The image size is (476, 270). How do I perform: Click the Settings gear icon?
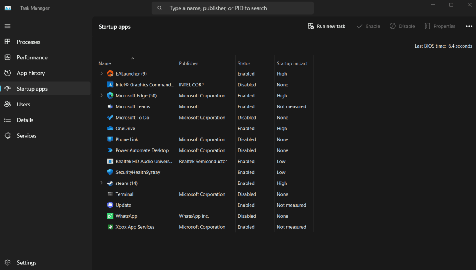(8, 263)
